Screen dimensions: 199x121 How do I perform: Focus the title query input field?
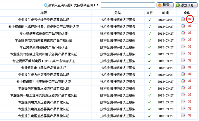tap(128, 5)
